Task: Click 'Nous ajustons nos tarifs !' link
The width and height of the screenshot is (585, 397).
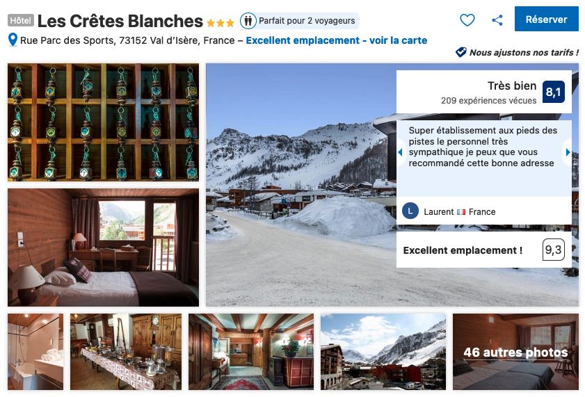Action: click(x=524, y=53)
